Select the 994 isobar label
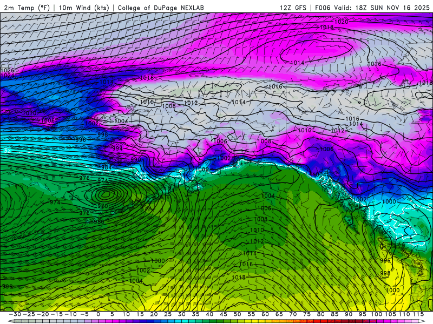Screen dimensions: 433x324 coord(117,148)
